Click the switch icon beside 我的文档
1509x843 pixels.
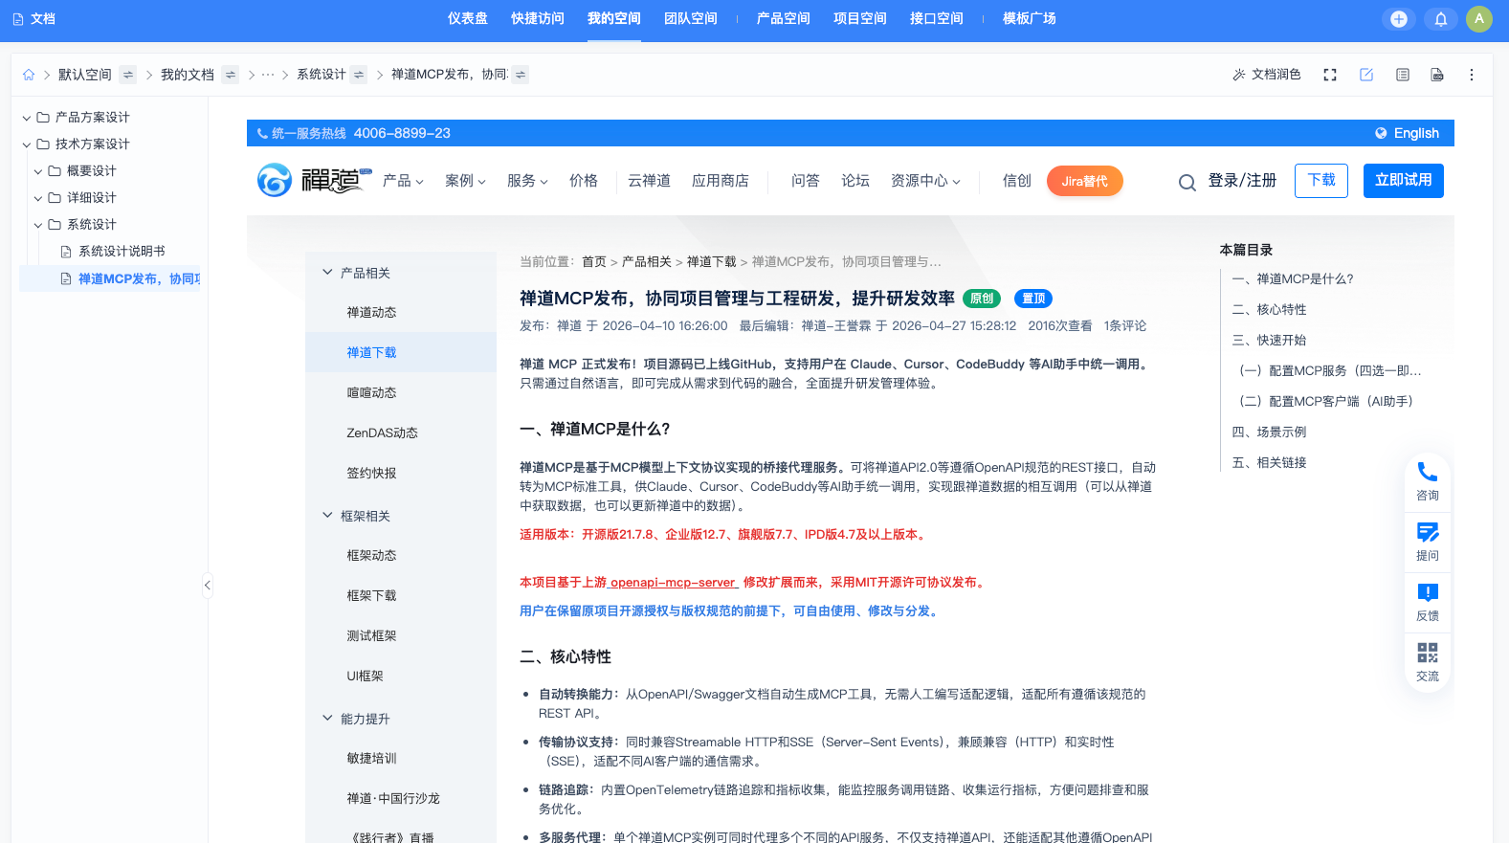[231, 75]
